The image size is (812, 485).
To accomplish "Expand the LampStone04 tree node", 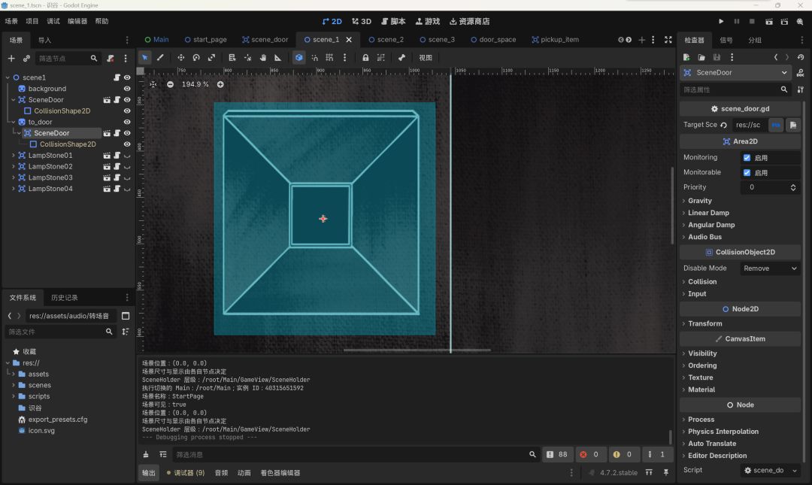I will click(x=14, y=189).
